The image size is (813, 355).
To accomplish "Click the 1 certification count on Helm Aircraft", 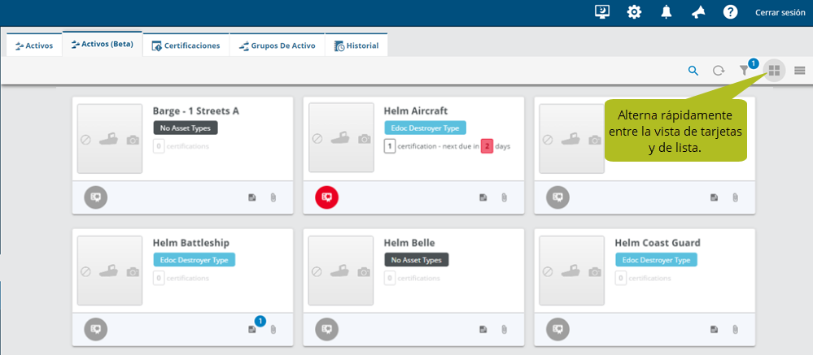I will coord(389,146).
